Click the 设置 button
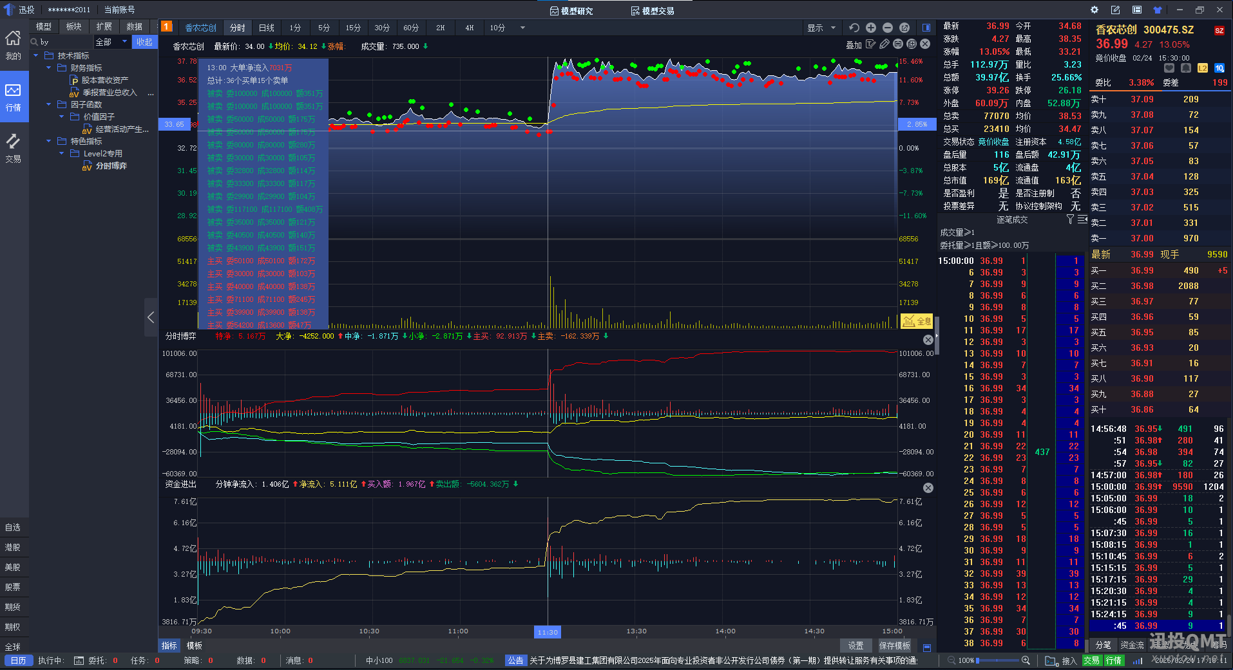The image size is (1233, 670). click(x=855, y=646)
